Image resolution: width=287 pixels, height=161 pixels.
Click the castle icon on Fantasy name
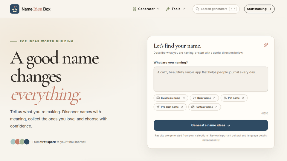(193, 107)
